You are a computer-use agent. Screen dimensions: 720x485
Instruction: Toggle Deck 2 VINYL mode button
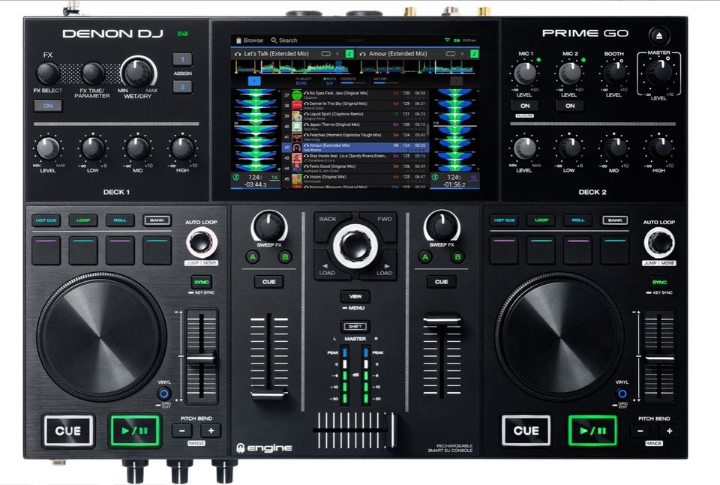(622, 394)
